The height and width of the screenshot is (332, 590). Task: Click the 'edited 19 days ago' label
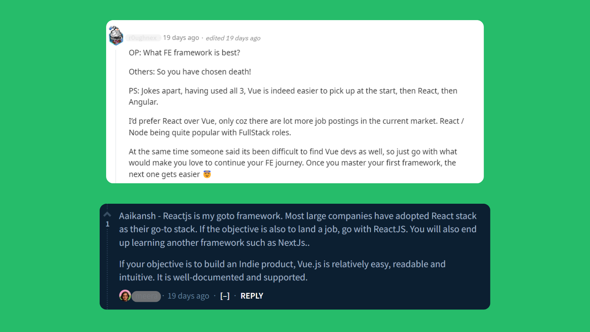(233, 38)
